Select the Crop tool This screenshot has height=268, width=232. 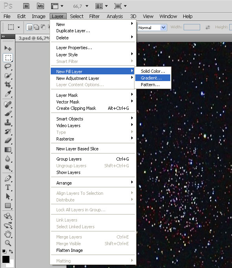coord(8,85)
